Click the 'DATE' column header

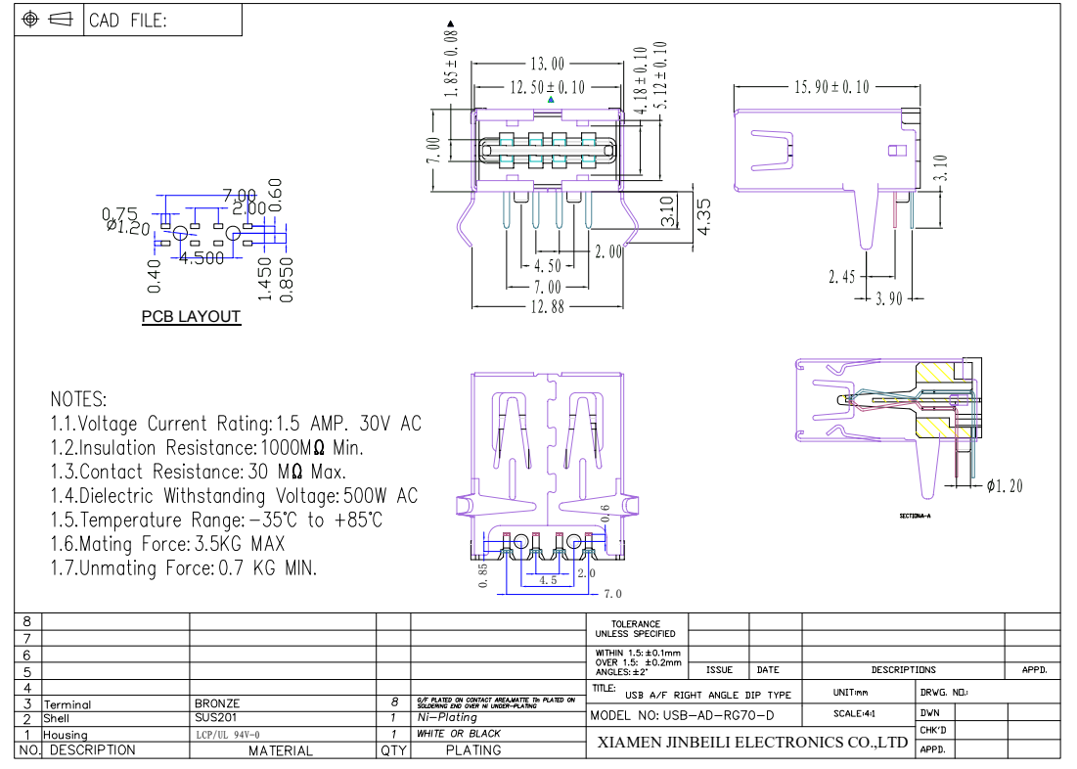tap(768, 670)
